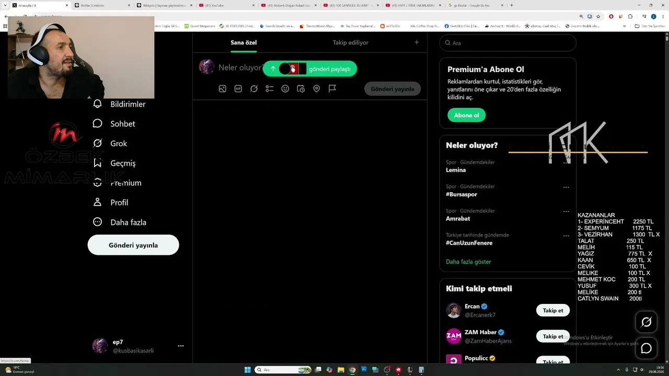669x376 pixels.
Task: Switch to the YouTube browser tab
Action: point(226,5)
